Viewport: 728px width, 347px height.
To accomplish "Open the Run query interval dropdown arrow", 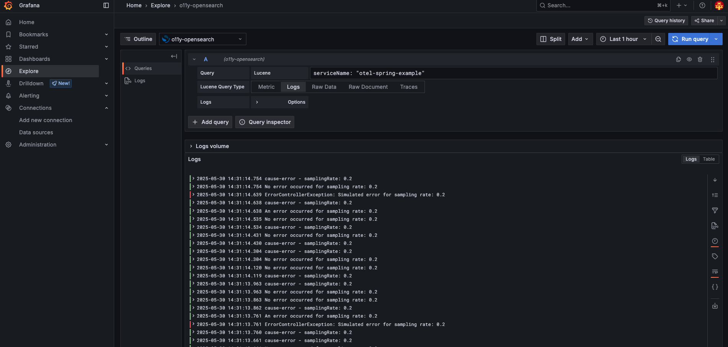I will click(x=717, y=39).
